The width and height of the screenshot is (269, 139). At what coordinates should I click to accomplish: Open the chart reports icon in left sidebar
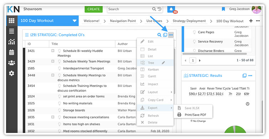click(11, 42)
